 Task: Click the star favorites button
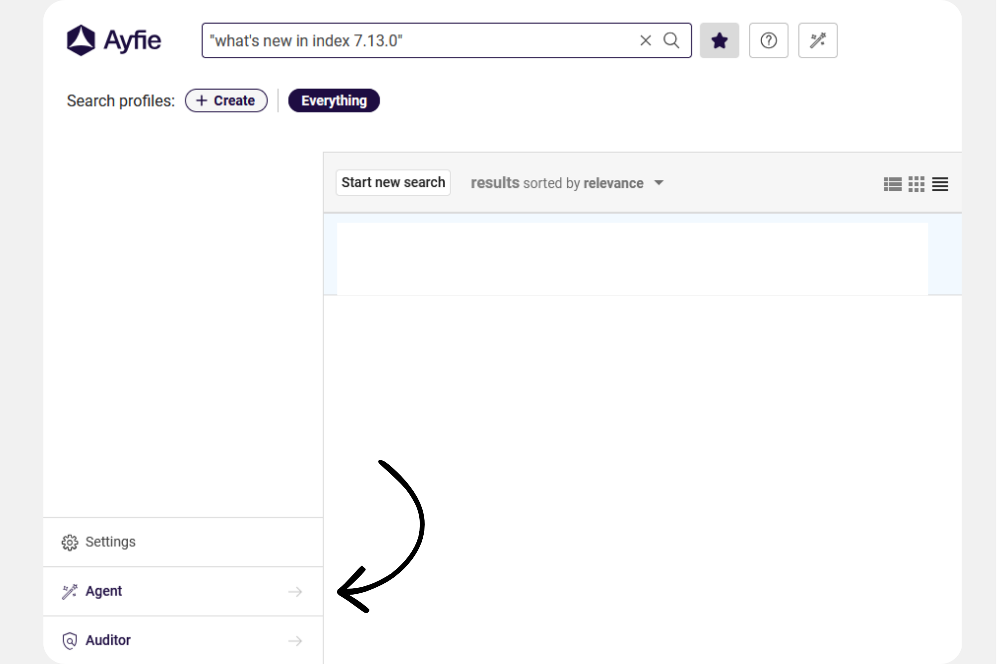click(x=719, y=40)
